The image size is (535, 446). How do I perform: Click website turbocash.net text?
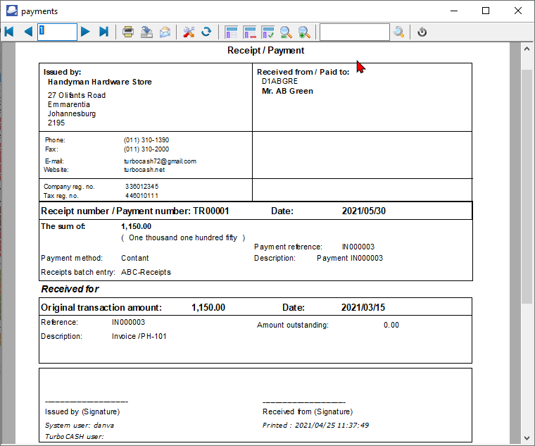click(x=144, y=170)
